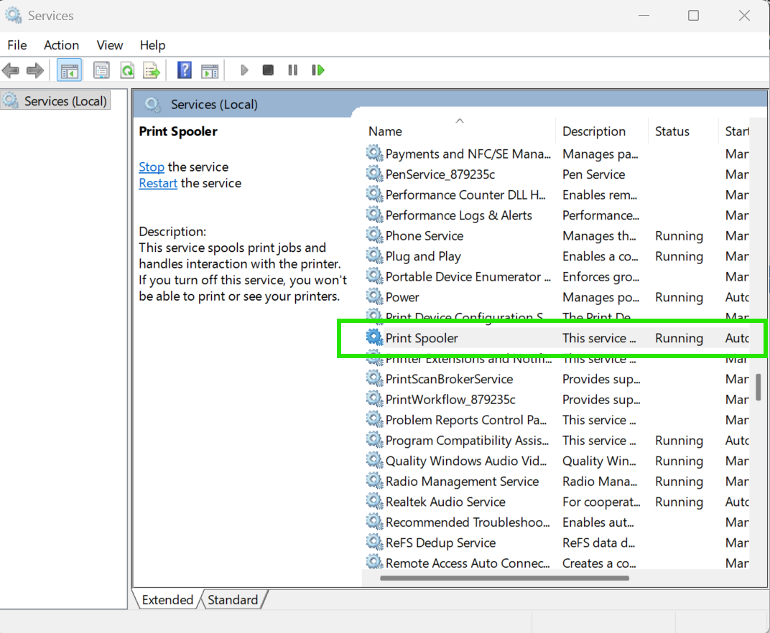This screenshot has height=633, width=770.
Task: Open the File menu
Action: point(17,45)
